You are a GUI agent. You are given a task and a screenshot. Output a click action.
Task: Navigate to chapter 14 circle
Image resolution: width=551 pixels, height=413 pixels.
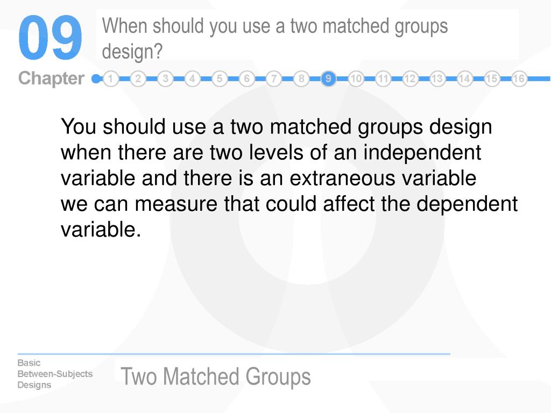[464, 79]
